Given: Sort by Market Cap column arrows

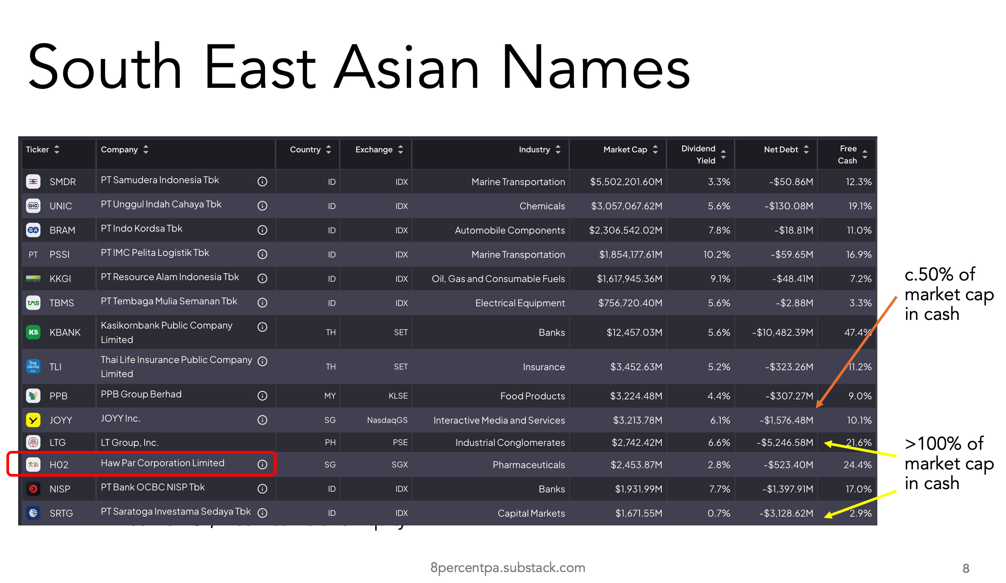Looking at the screenshot, I should tap(655, 149).
